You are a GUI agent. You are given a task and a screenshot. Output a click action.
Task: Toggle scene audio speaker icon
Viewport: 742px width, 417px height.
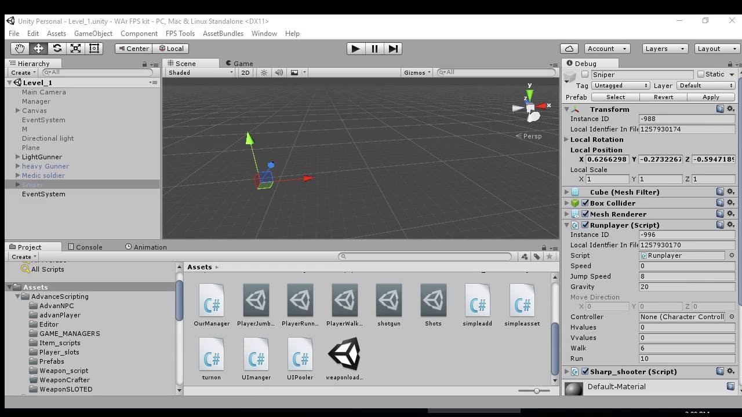[279, 72]
